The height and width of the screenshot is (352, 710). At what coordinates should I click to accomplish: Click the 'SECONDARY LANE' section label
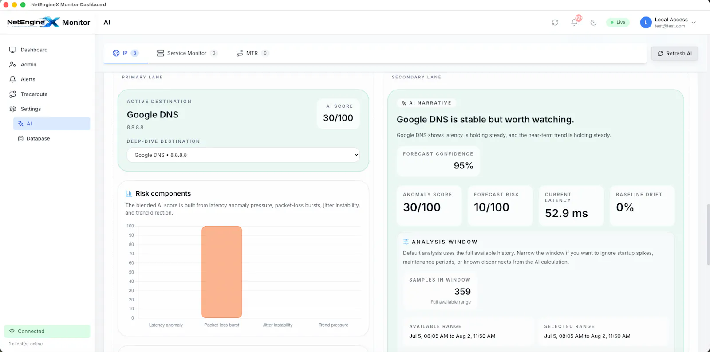click(417, 77)
